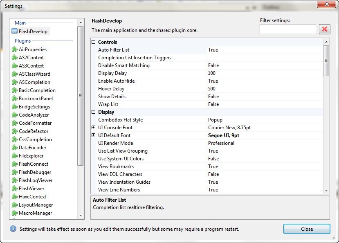339x243 pixels.
Task: Click the ASClassWizard plugin puzzle icon
Action: [14, 74]
